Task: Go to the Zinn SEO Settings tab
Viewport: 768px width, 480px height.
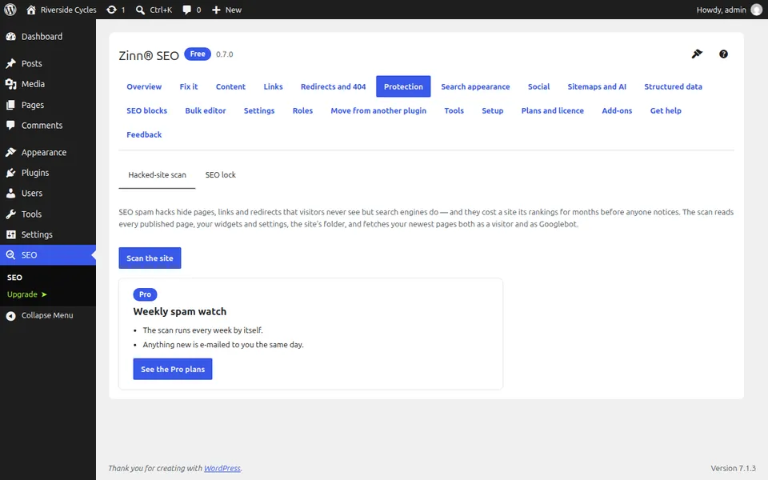Action: pos(259,110)
